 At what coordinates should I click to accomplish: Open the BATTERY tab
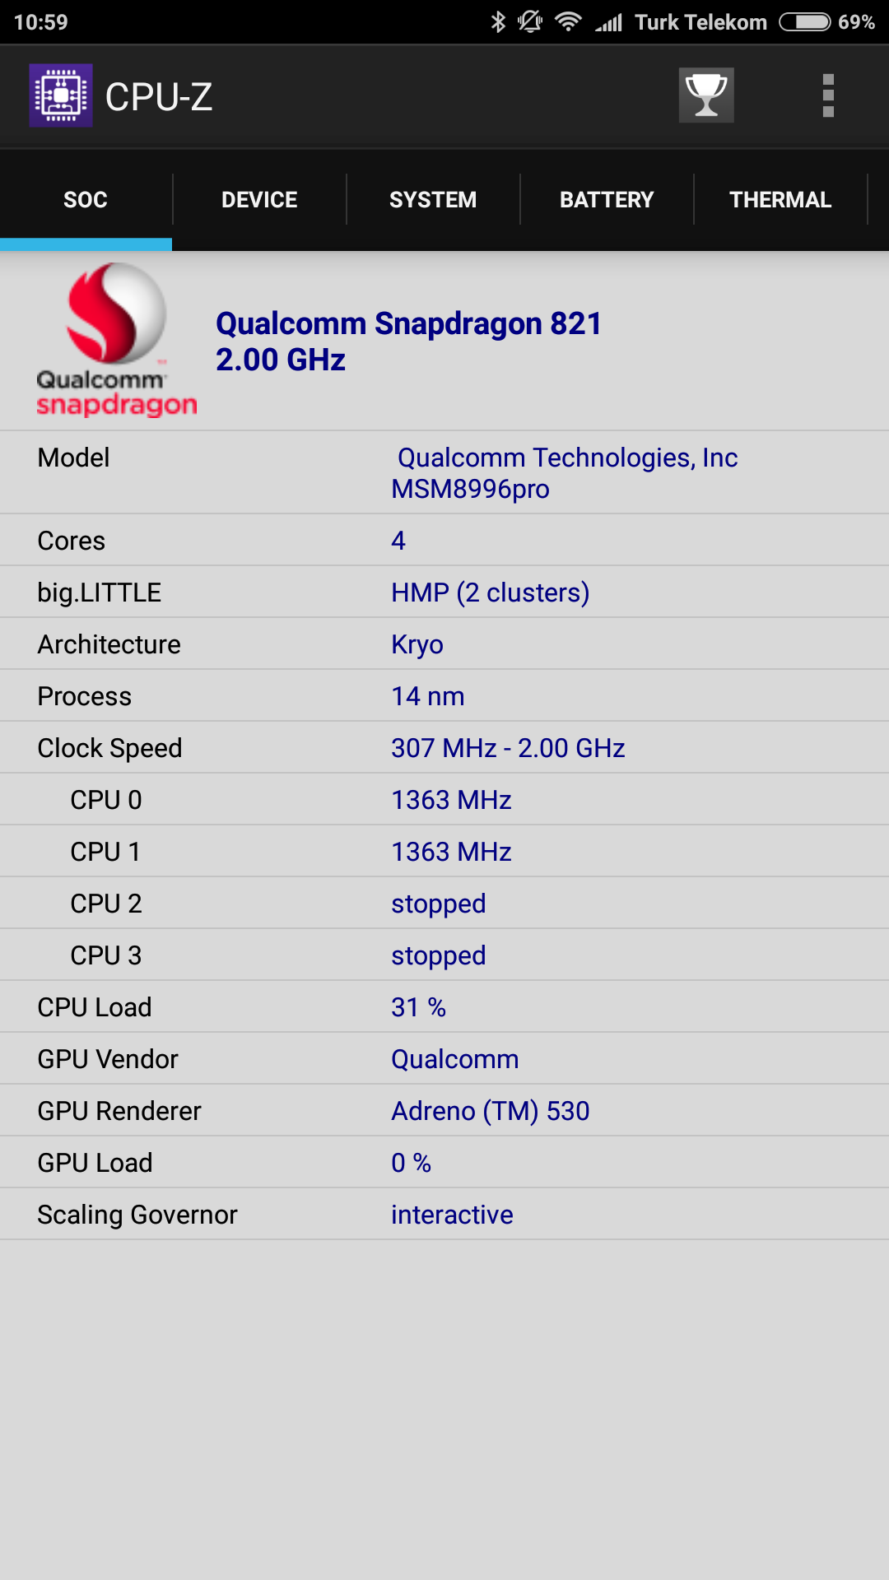[x=607, y=199]
